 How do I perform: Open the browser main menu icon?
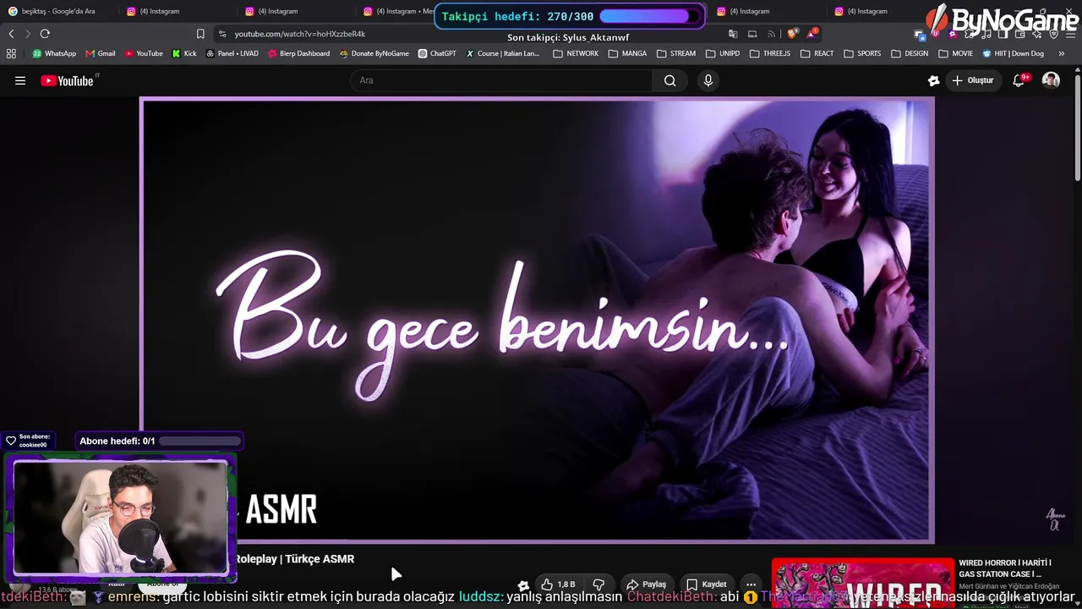(x=1070, y=34)
